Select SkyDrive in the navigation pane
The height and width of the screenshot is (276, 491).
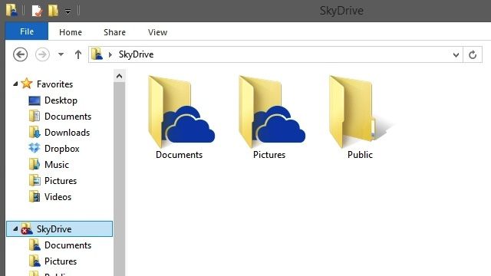(x=60, y=228)
